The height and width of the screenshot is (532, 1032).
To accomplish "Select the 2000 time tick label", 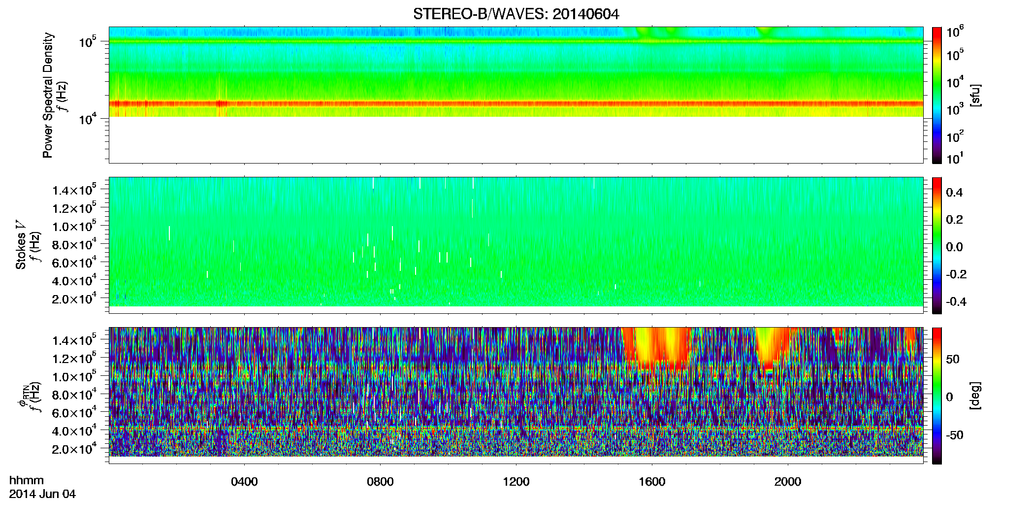I will pyautogui.click(x=788, y=482).
